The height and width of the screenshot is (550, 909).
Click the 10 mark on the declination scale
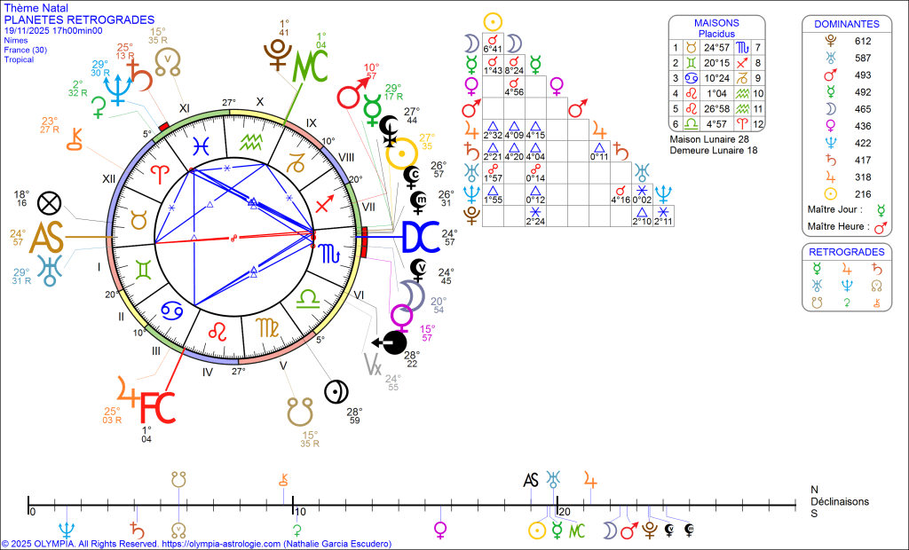point(300,512)
